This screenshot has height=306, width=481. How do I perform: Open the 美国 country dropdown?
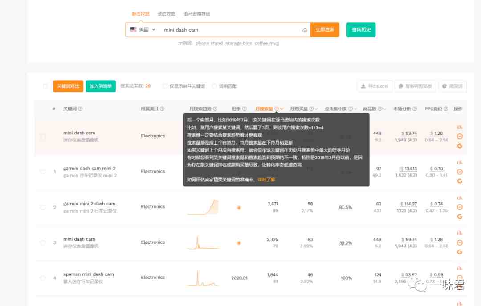click(143, 30)
